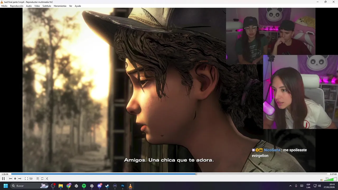Mute audio via the VLC speaker icon
338x190 pixels.
[x=321, y=180]
